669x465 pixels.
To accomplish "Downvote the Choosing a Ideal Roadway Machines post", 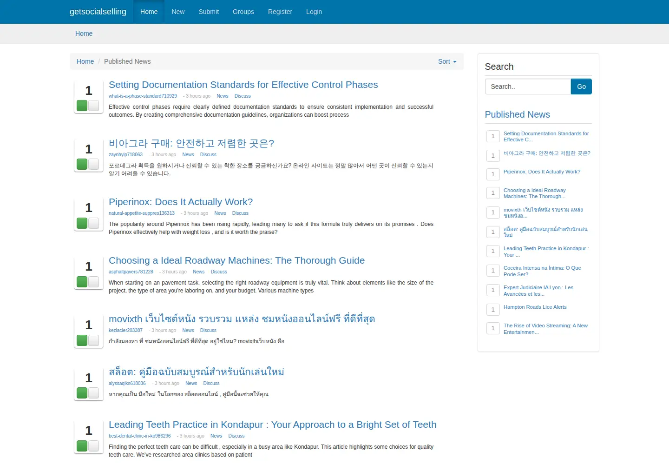I will (x=93, y=281).
